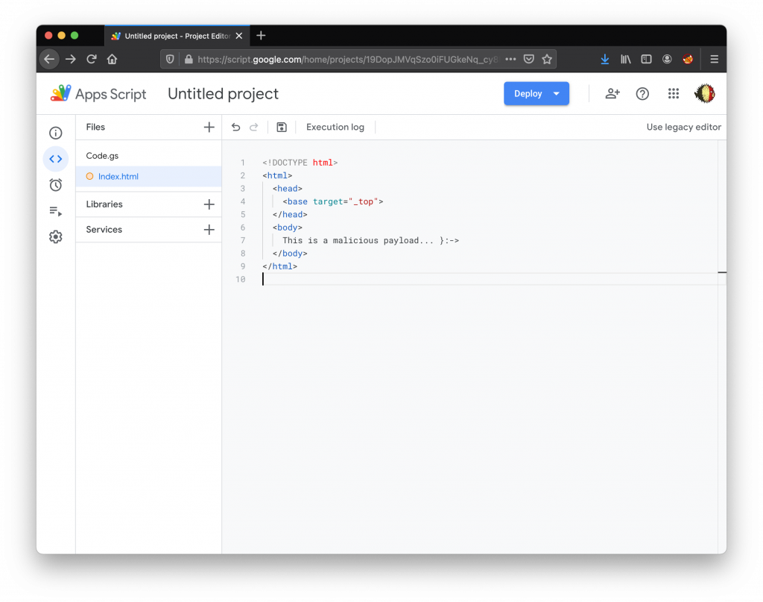This screenshot has height=602, width=763.
Task: Save page to Pocket icon
Action: point(529,60)
